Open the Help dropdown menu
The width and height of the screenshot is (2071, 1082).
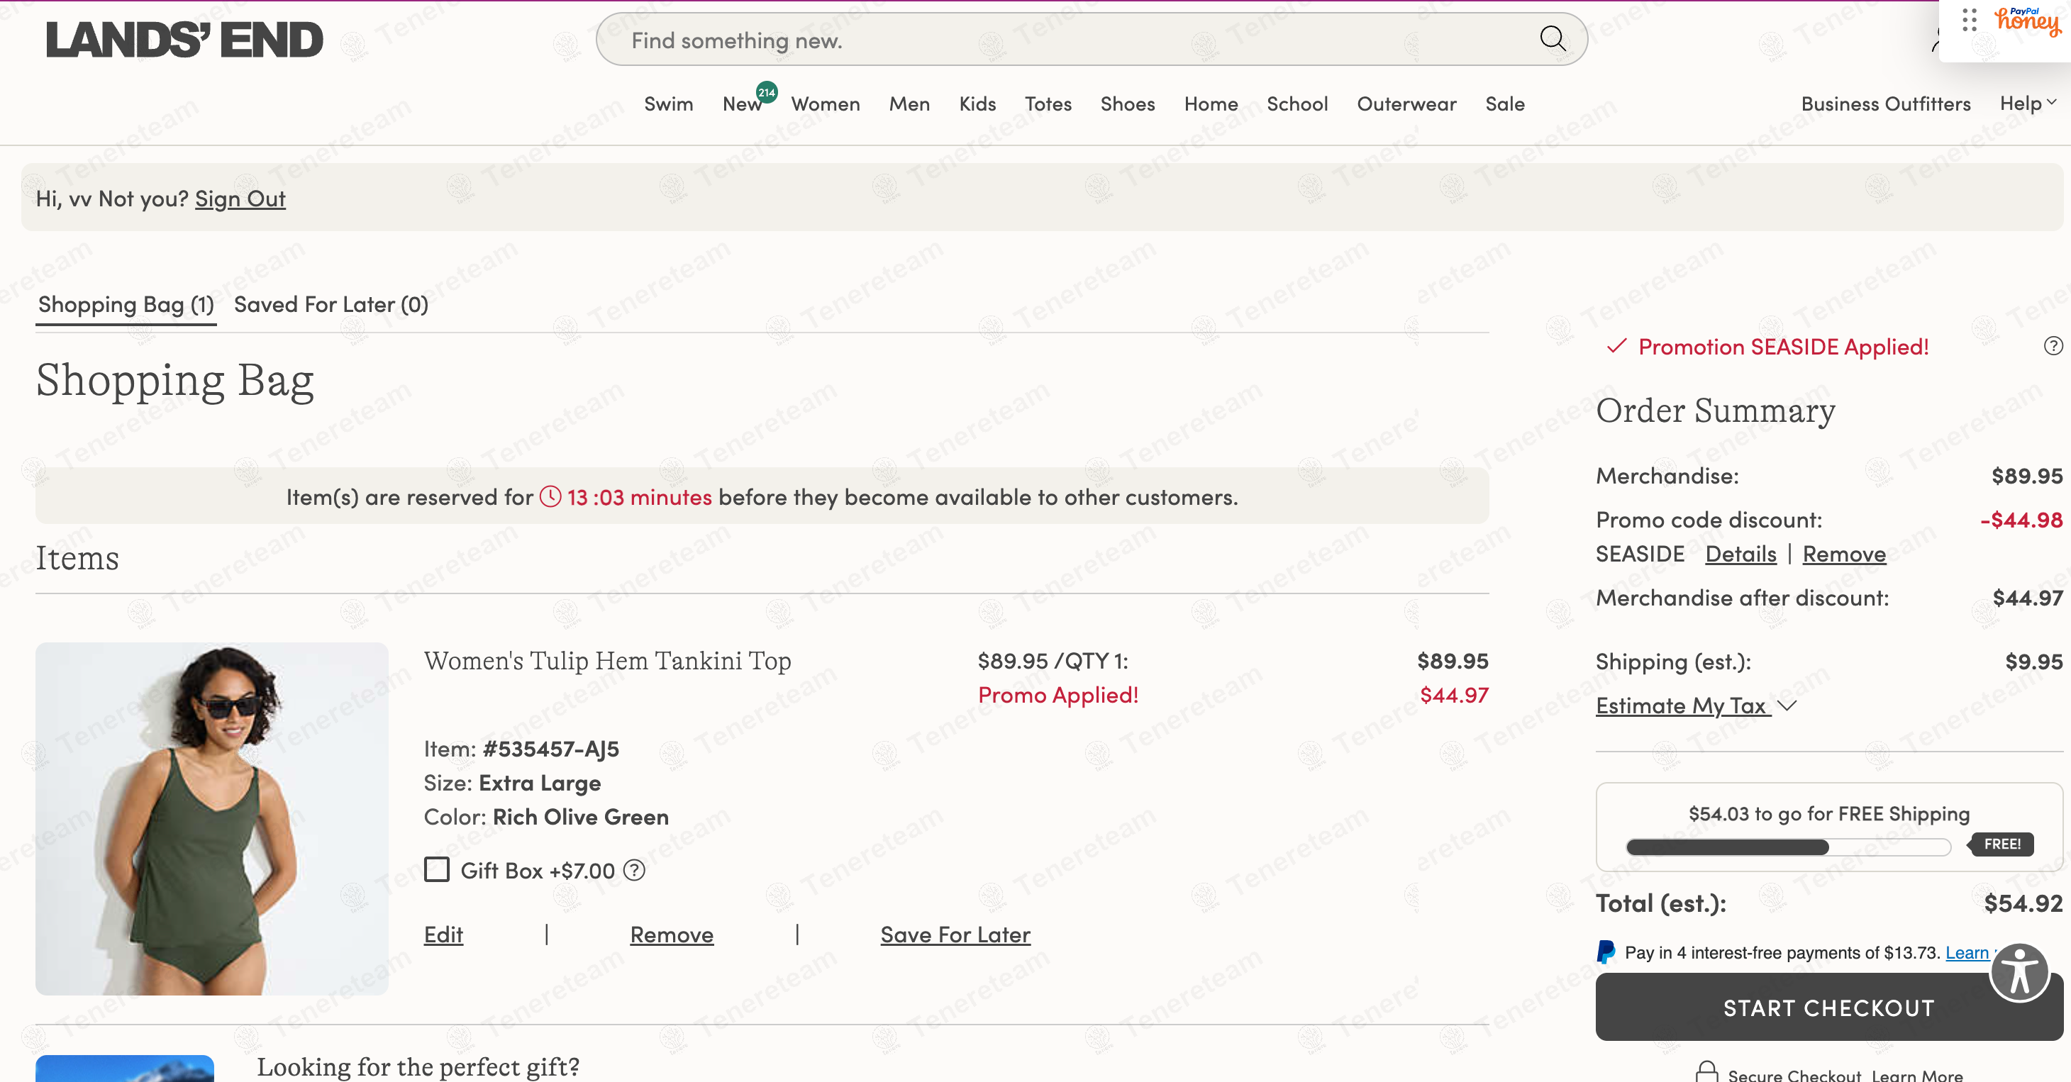(x=2028, y=104)
